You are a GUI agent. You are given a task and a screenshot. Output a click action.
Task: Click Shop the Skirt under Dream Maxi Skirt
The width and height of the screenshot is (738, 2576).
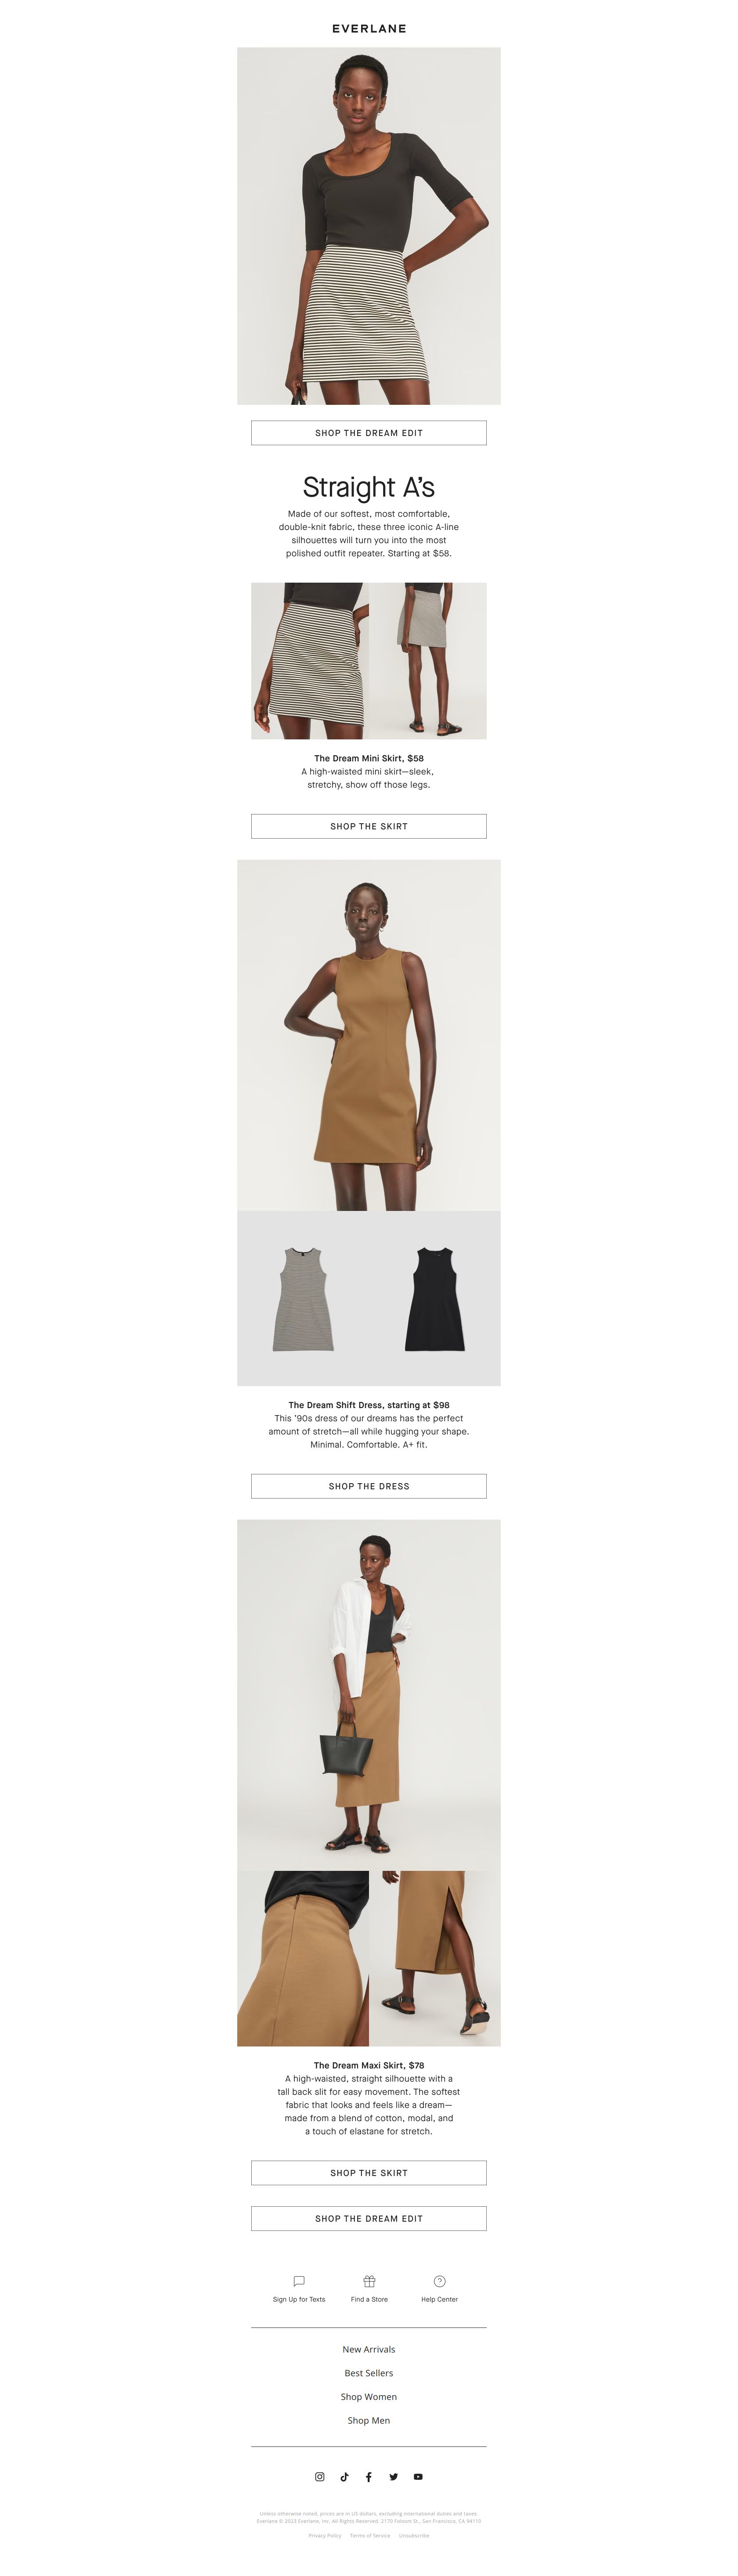tap(369, 2172)
